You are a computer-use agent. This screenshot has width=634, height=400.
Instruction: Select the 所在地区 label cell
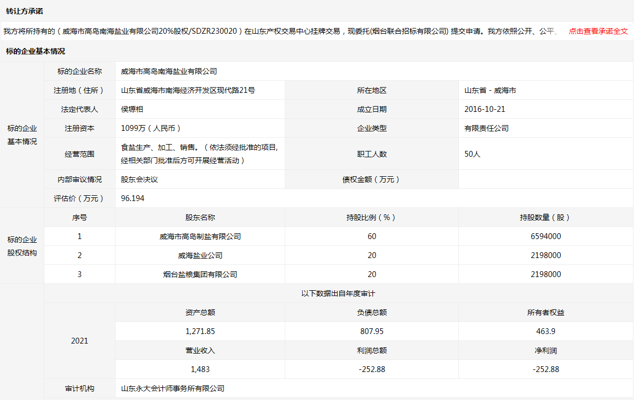click(372, 90)
